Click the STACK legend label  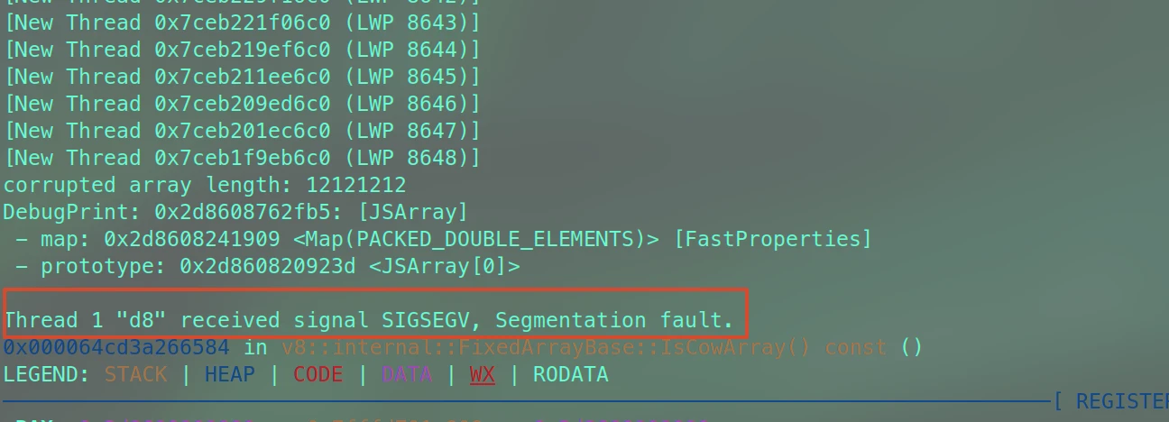coord(135,374)
